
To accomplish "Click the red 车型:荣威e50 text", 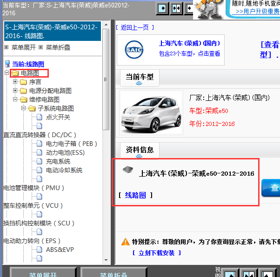I will click(x=208, y=111).
